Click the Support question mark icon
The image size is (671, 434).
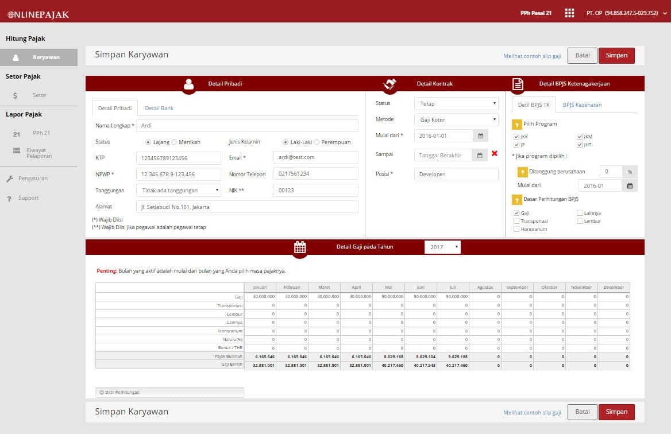[x=9, y=199]
